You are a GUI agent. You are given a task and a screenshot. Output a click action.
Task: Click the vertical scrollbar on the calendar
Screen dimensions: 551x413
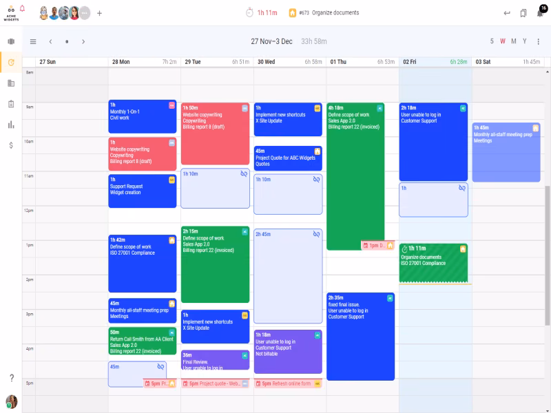coord(547,255)
